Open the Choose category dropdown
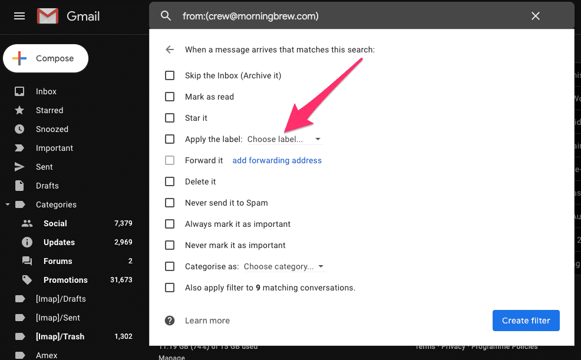The image size is (581, 360). pyautogui.click(x=284, y=267)
